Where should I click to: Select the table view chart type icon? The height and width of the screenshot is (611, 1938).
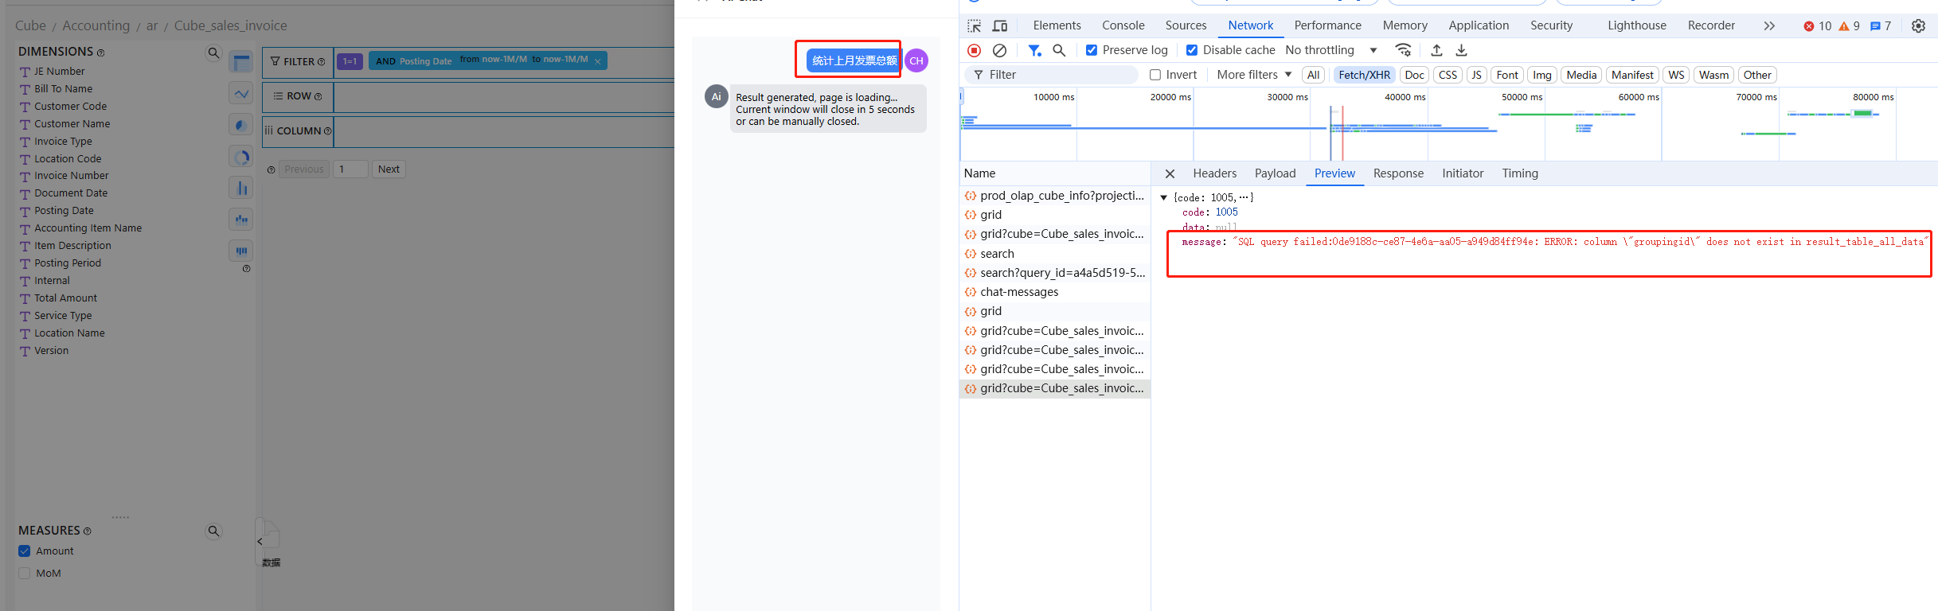[241, 61]
